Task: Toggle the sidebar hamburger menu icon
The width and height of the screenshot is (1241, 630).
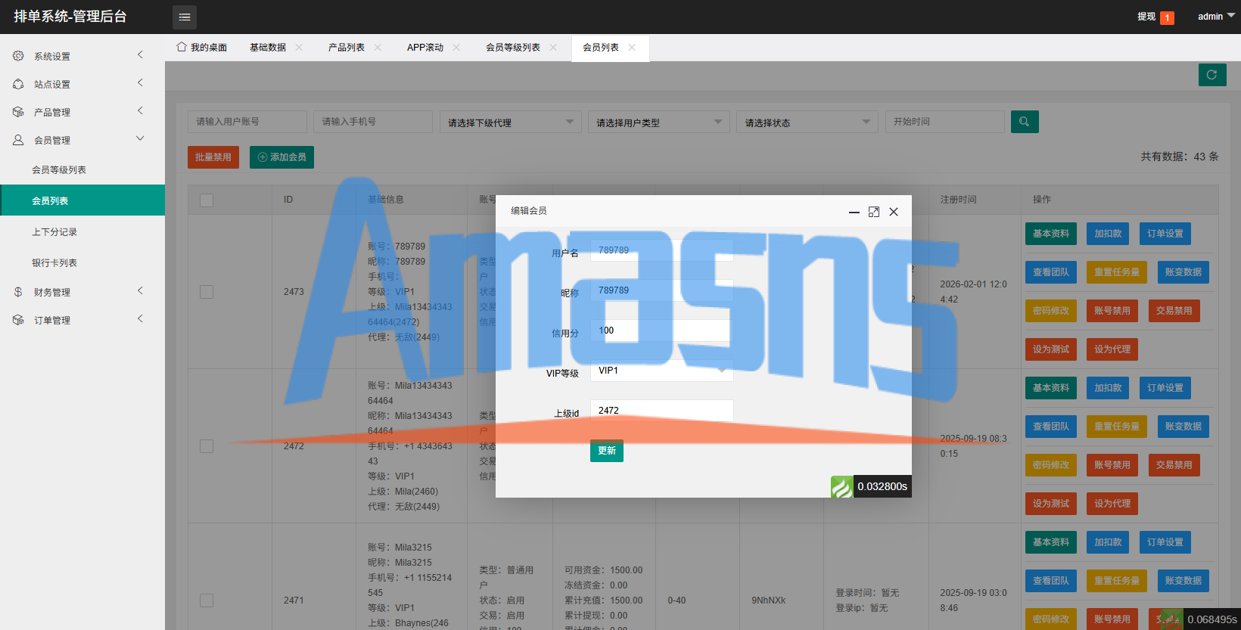Action: [185, 17]
